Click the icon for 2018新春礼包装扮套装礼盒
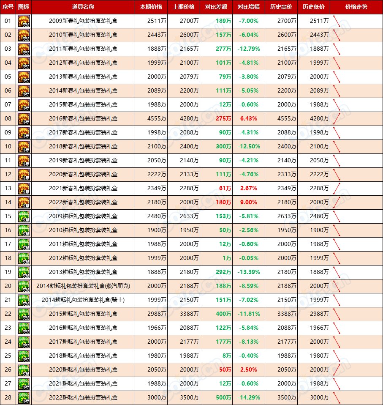Screen dimensions: 383x405 24,147
